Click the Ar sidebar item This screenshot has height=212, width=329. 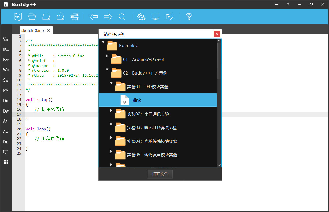[6, 121]
